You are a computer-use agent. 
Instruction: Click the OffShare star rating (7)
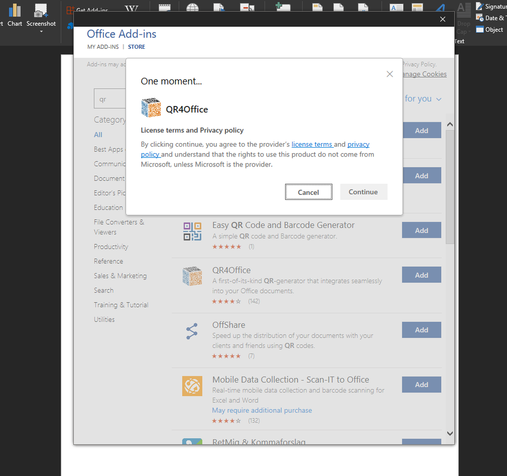pos(226,356)
